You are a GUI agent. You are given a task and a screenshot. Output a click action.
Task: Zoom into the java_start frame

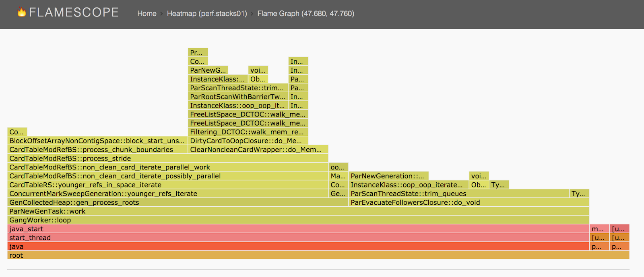[x=298, y=229]
